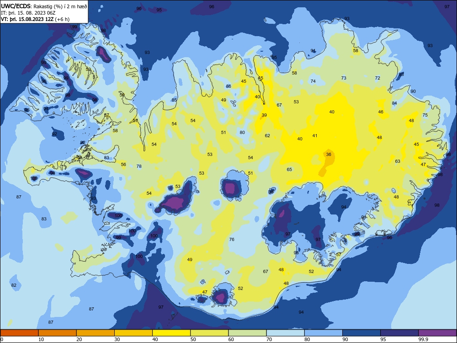Click the 'UWC/ECDS: Rakastig (%) í 2 m hæð' title
The image size is (457, 343).
coord(44,6)
